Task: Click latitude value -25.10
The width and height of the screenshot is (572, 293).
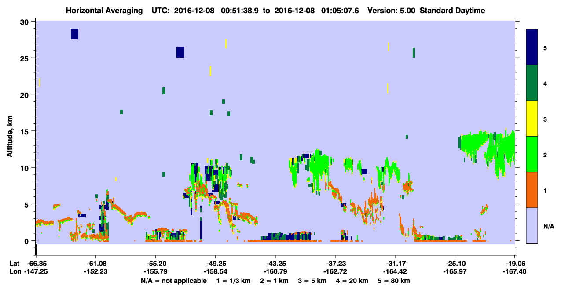Action: (455, 264)
